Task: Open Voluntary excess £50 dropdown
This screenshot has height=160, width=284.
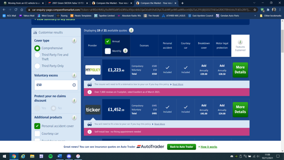Action: tap(56, 85)
